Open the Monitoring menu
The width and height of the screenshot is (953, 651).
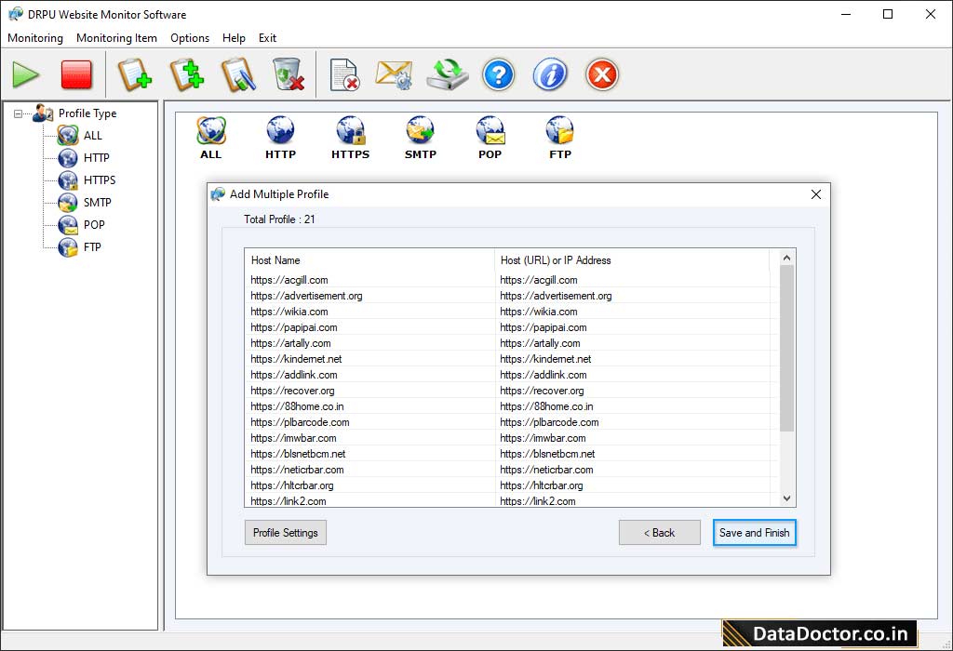pyautogui.click(x=35, y=37)
